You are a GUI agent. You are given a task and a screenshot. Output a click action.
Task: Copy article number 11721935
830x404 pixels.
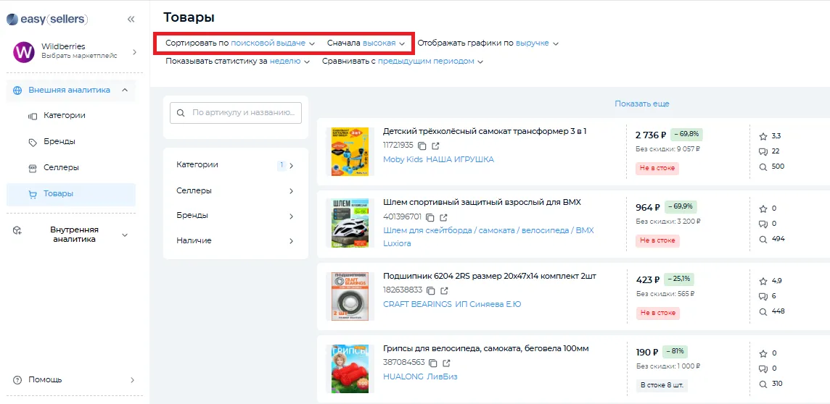tap(422, 146)
